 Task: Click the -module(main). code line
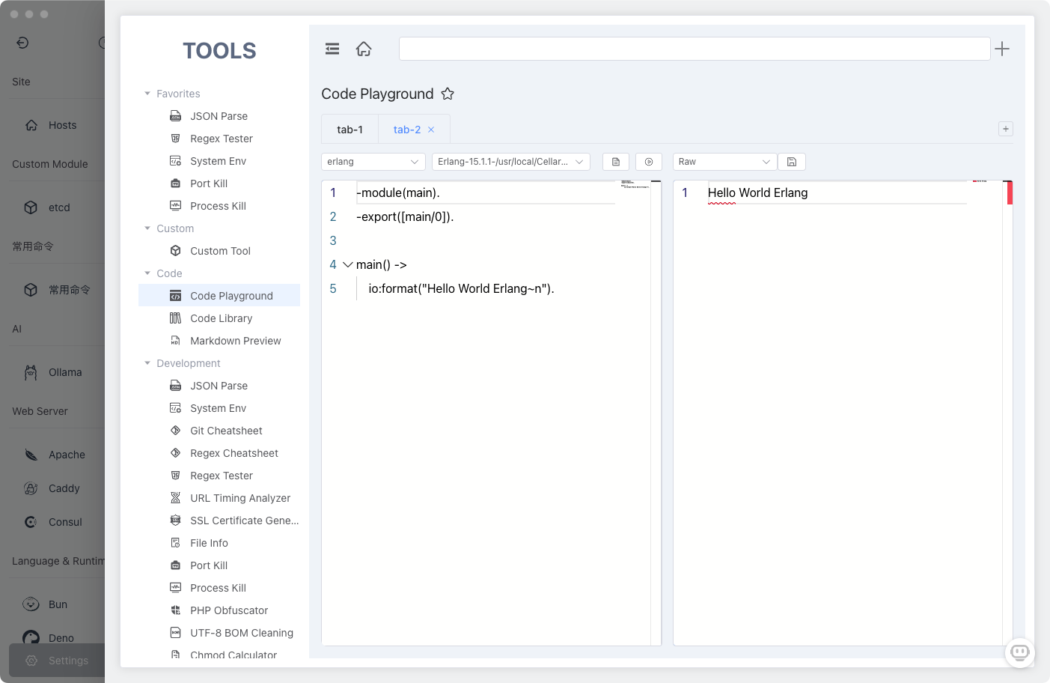point(398,192)
